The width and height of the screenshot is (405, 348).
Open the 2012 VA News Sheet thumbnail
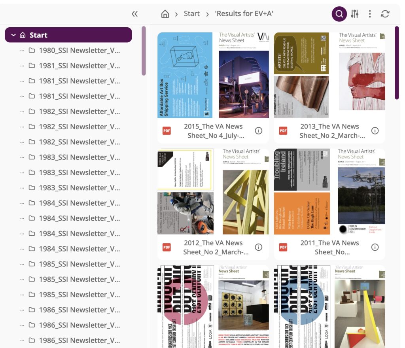click(x=213, y=191)
